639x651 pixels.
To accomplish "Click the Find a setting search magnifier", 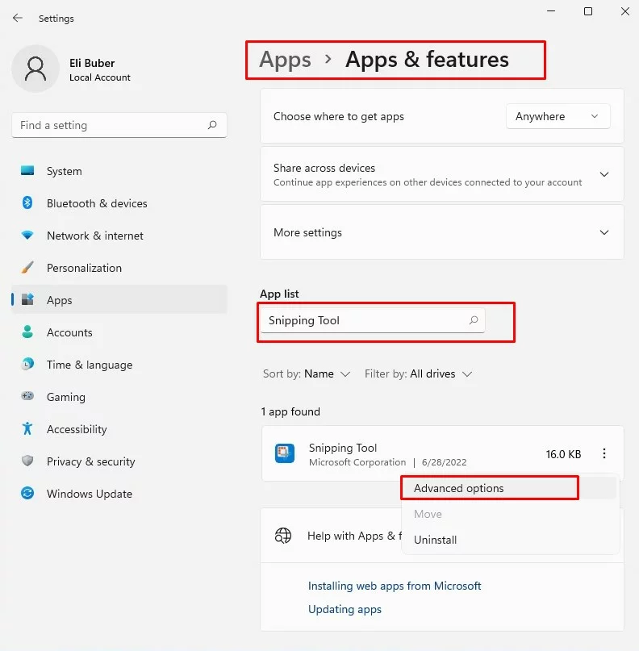I will 212,125.
